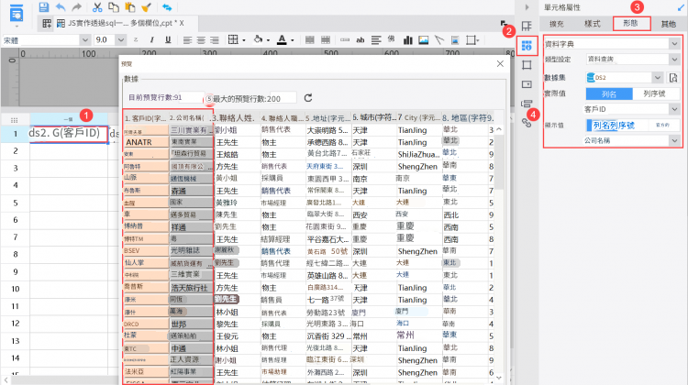Click the Align left icon
The width and height of the screenshot is (688, 385).
pyautogui.click(x=187, y=40)
